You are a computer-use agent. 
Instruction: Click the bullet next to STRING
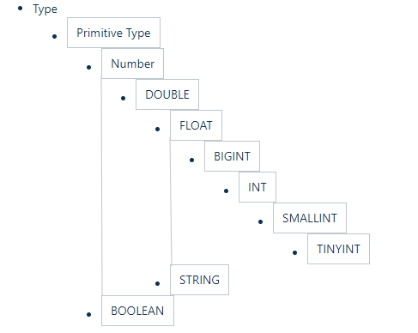[157, 283]
